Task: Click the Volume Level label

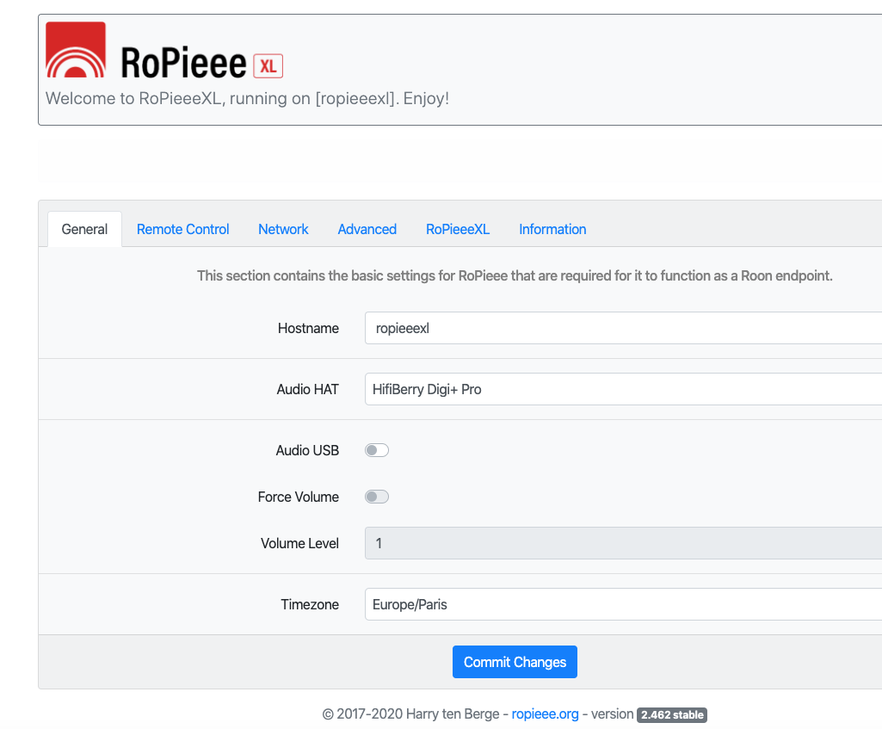Action: click(299, 543)
